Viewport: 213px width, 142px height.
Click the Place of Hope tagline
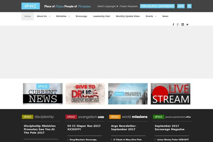coord(67,6)
